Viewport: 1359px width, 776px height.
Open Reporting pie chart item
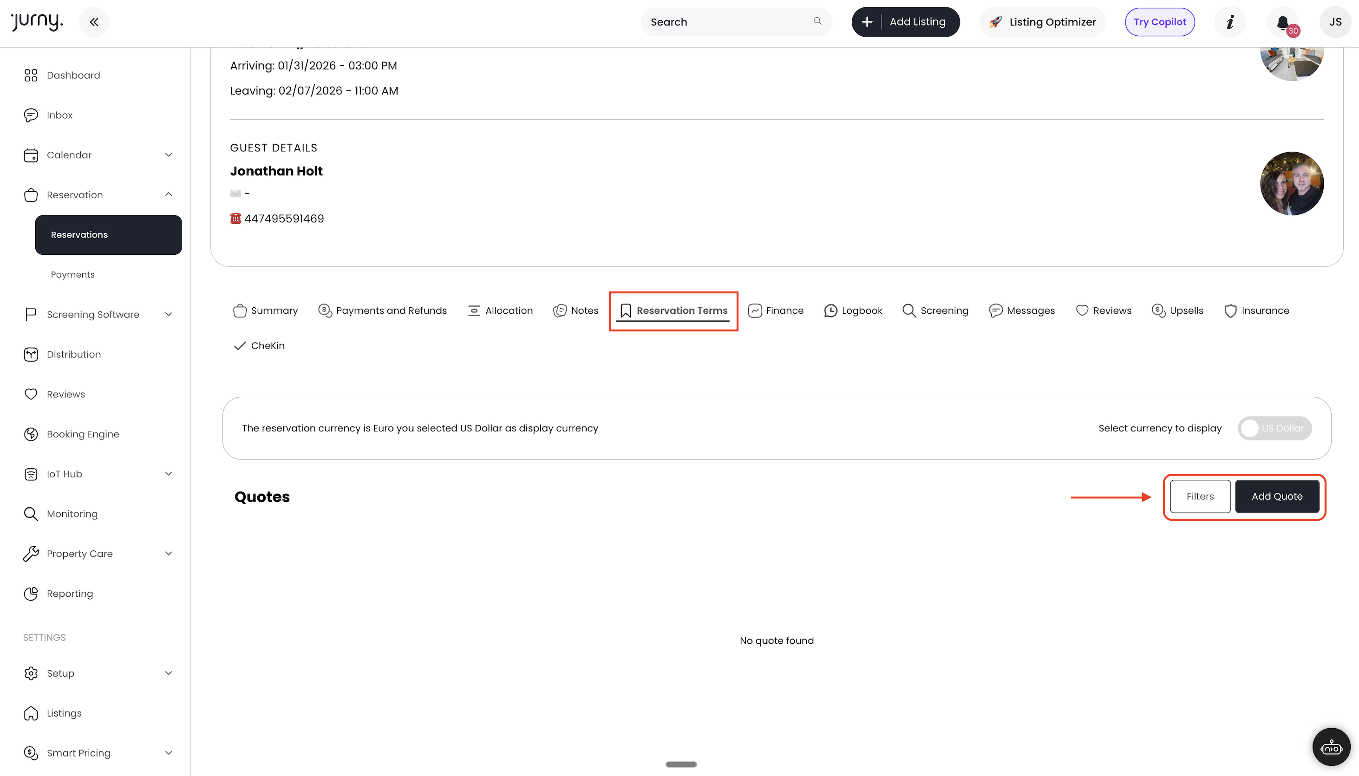click(x=69, y=594)
